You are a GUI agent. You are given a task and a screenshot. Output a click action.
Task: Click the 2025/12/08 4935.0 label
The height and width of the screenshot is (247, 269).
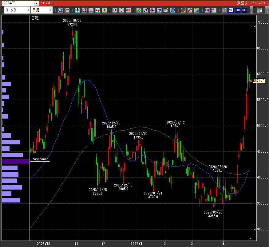111,125
